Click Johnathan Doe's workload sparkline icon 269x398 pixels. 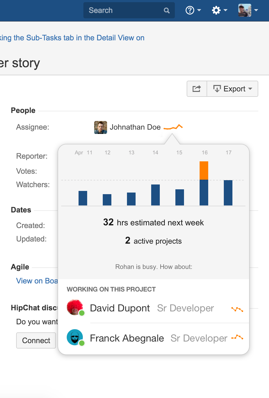coord(173,127)
